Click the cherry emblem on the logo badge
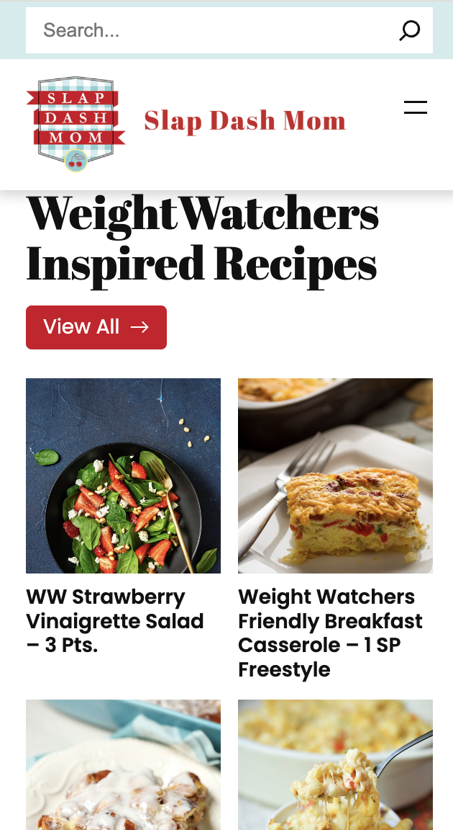This screenshot has height=830, width=453. coord(76,161)
